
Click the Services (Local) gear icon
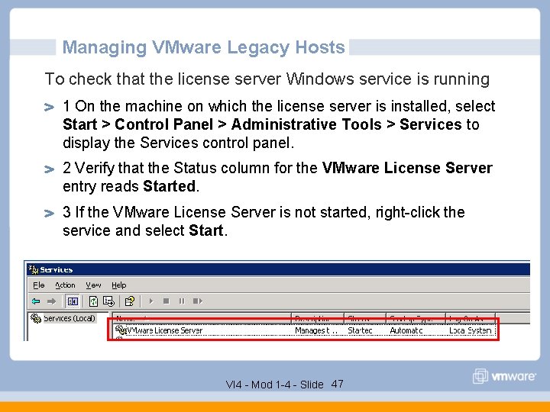click(x=36, y=318)
